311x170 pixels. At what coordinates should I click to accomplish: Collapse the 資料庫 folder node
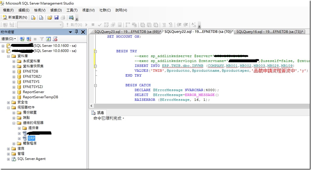(8, 56)
